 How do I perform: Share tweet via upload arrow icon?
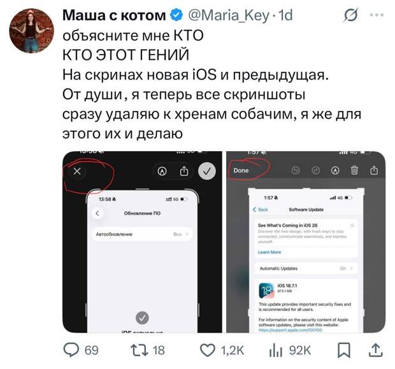pos(375,350)
